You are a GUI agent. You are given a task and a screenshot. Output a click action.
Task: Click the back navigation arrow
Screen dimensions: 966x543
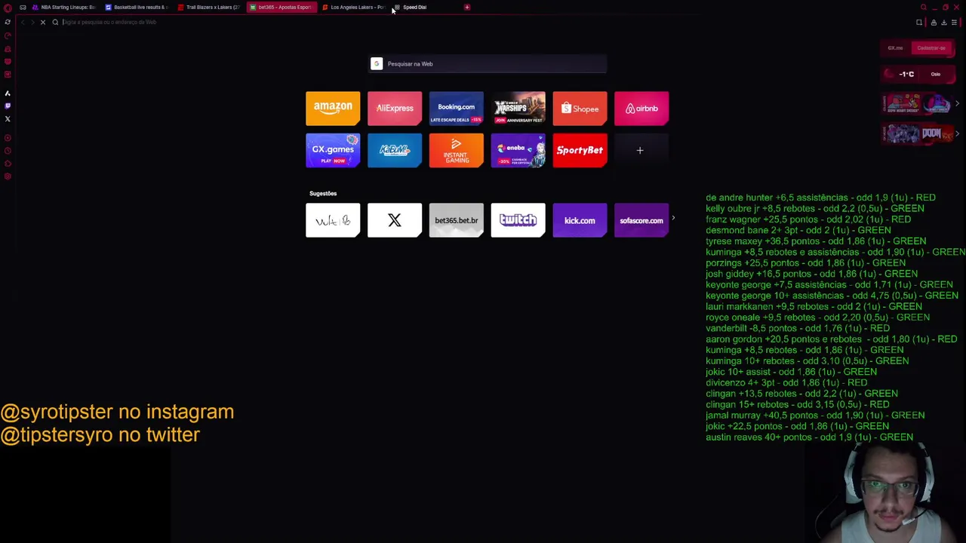23,22
